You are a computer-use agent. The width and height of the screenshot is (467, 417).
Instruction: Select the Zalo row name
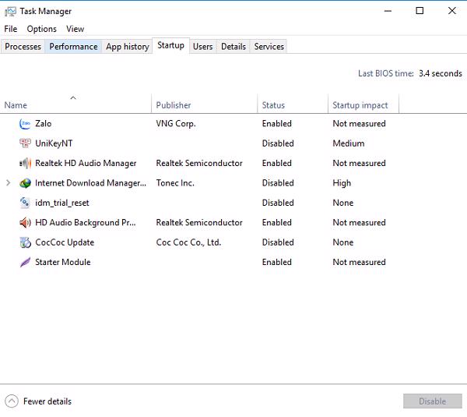[x=43, y=123]
